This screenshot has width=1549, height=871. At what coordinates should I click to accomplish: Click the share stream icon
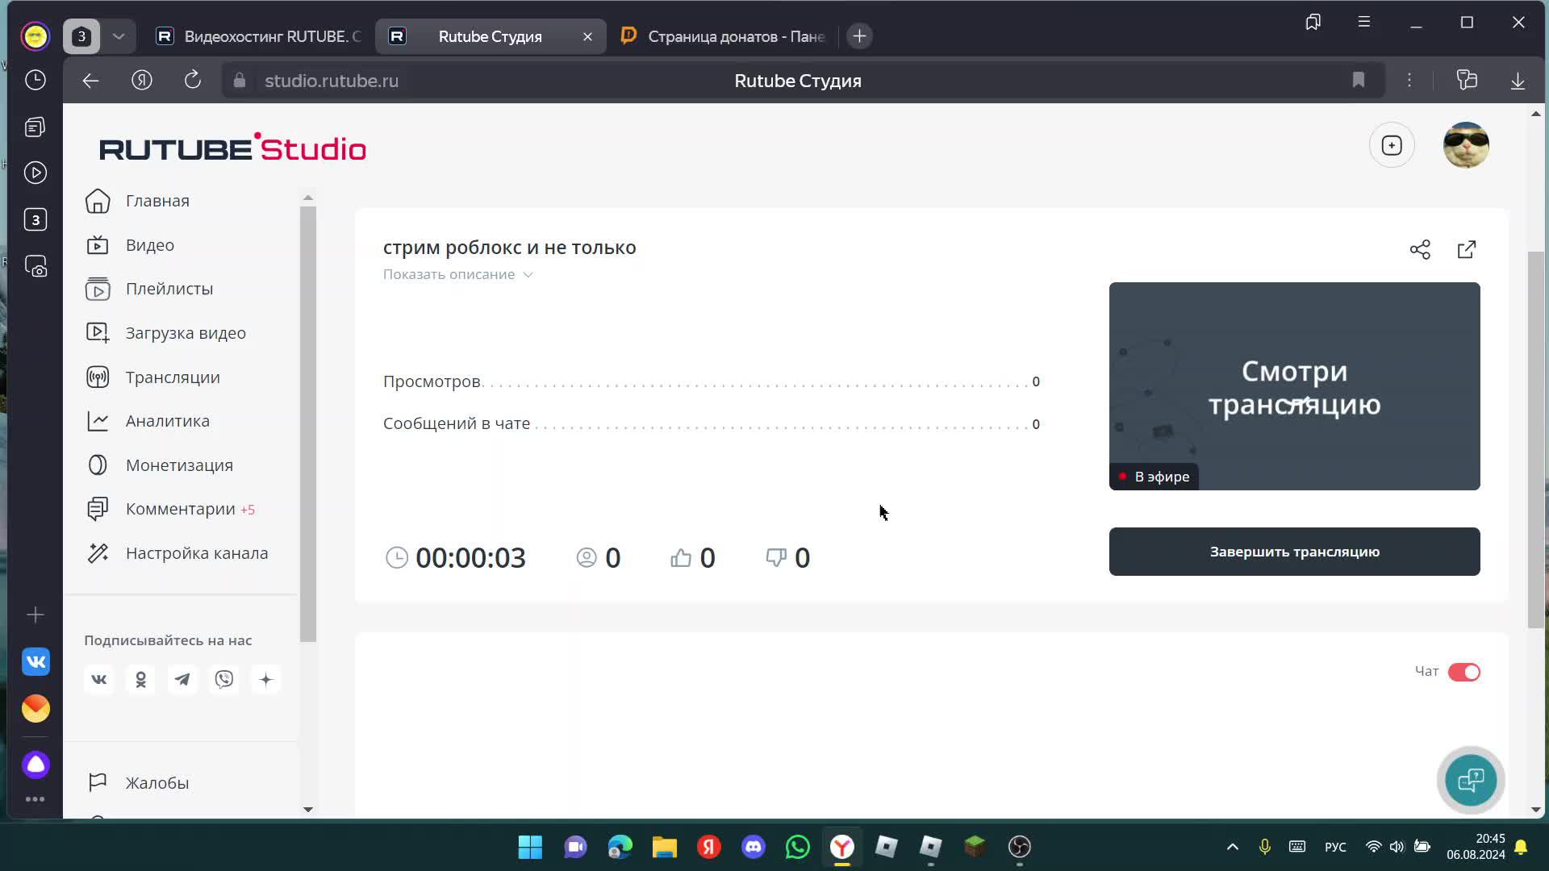coord(1420,250)
